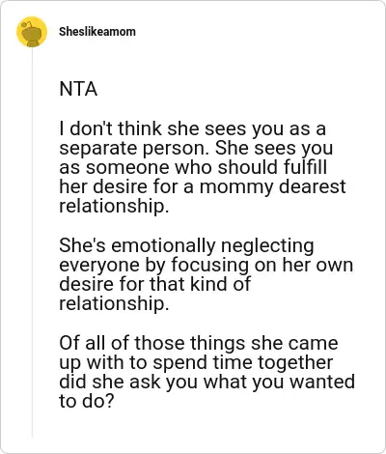This screenshot has width=386, height=454.
Task: Collapse the comment using the vertical thread line
Action: click(x=32, y=241)
